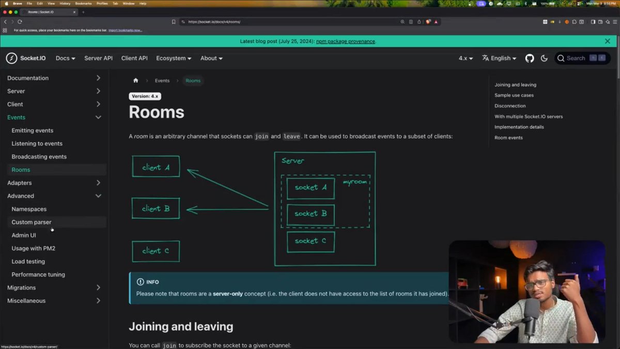Open Usage with PM2 sidebar page
The image size is (620, 349).
coord(33,248)
